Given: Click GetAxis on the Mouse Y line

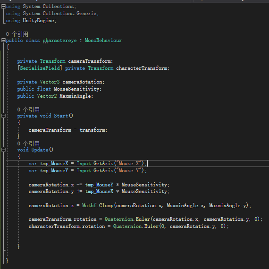Looking at the screenshot, I should pos(103,170).
